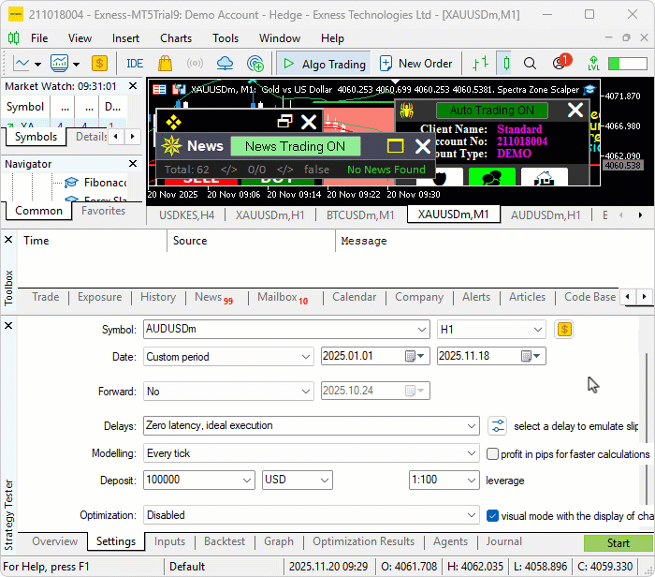The height and width of the screenshot is (577, 655).
Task: Close the News panel with white X
Action: point(423,146)
